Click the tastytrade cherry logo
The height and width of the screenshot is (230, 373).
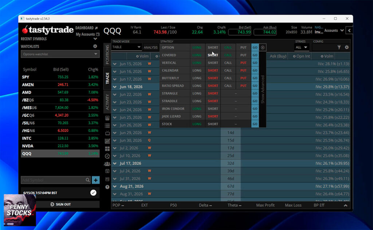click(x=25, y=30)
